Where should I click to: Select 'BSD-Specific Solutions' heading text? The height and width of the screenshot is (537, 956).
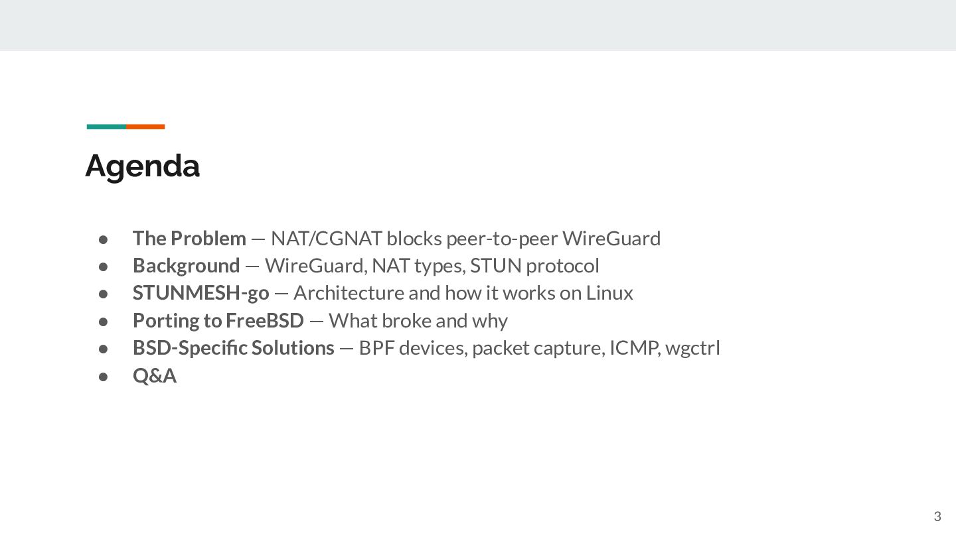coord(234,348)
